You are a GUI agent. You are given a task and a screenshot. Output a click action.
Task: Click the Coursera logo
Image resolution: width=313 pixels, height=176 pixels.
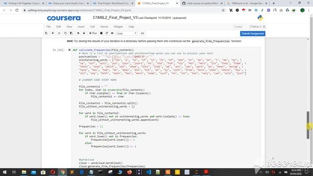coord(64,18)
